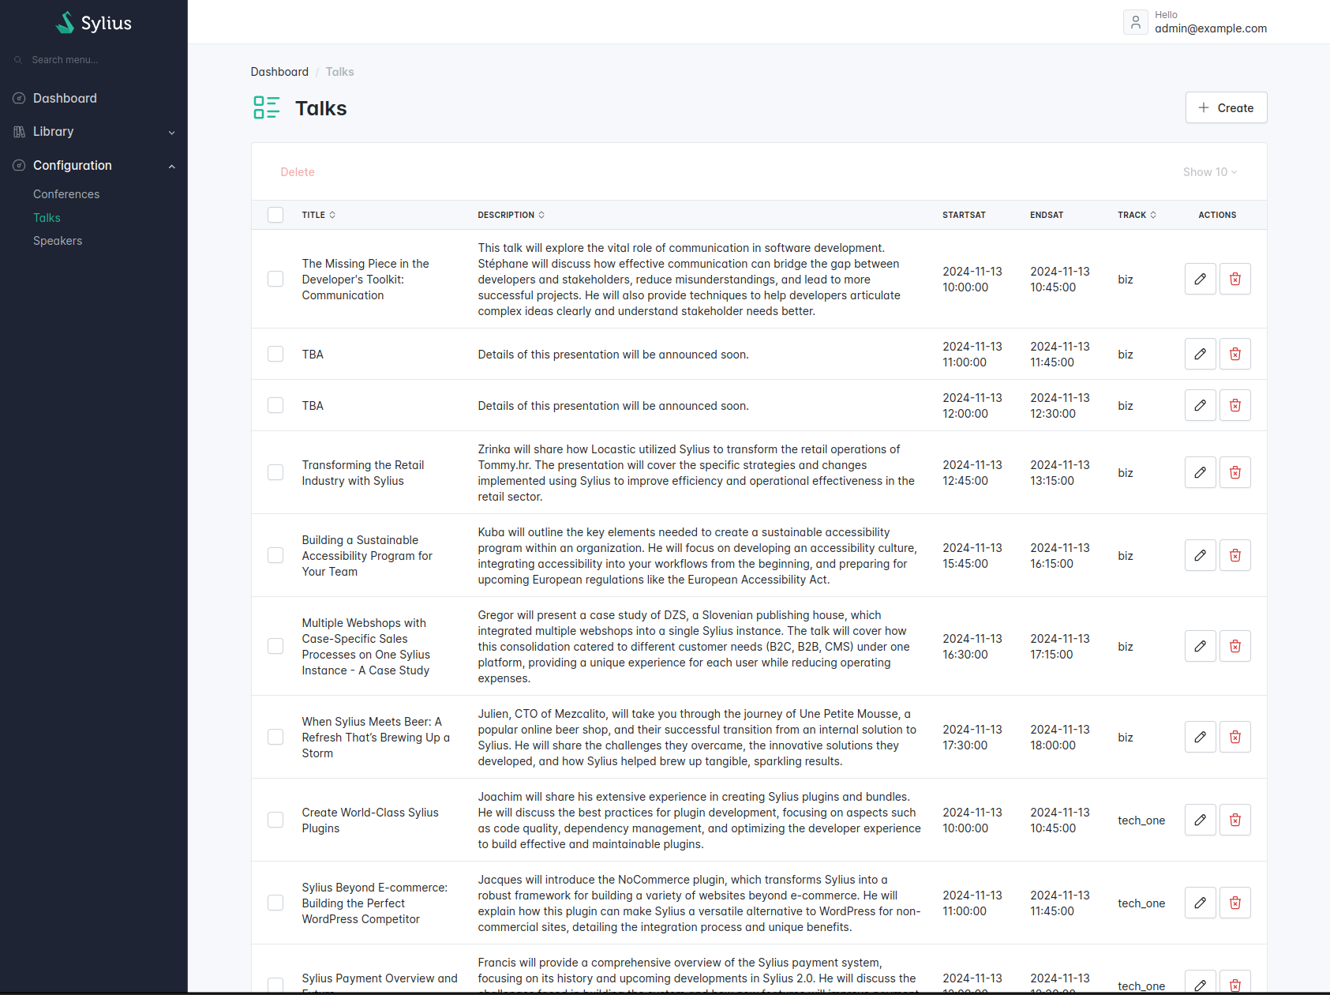This screenshot has height=995, width=1330.
Task: Check the Missing Piece Communication talk row
Action: pos(275,279)
